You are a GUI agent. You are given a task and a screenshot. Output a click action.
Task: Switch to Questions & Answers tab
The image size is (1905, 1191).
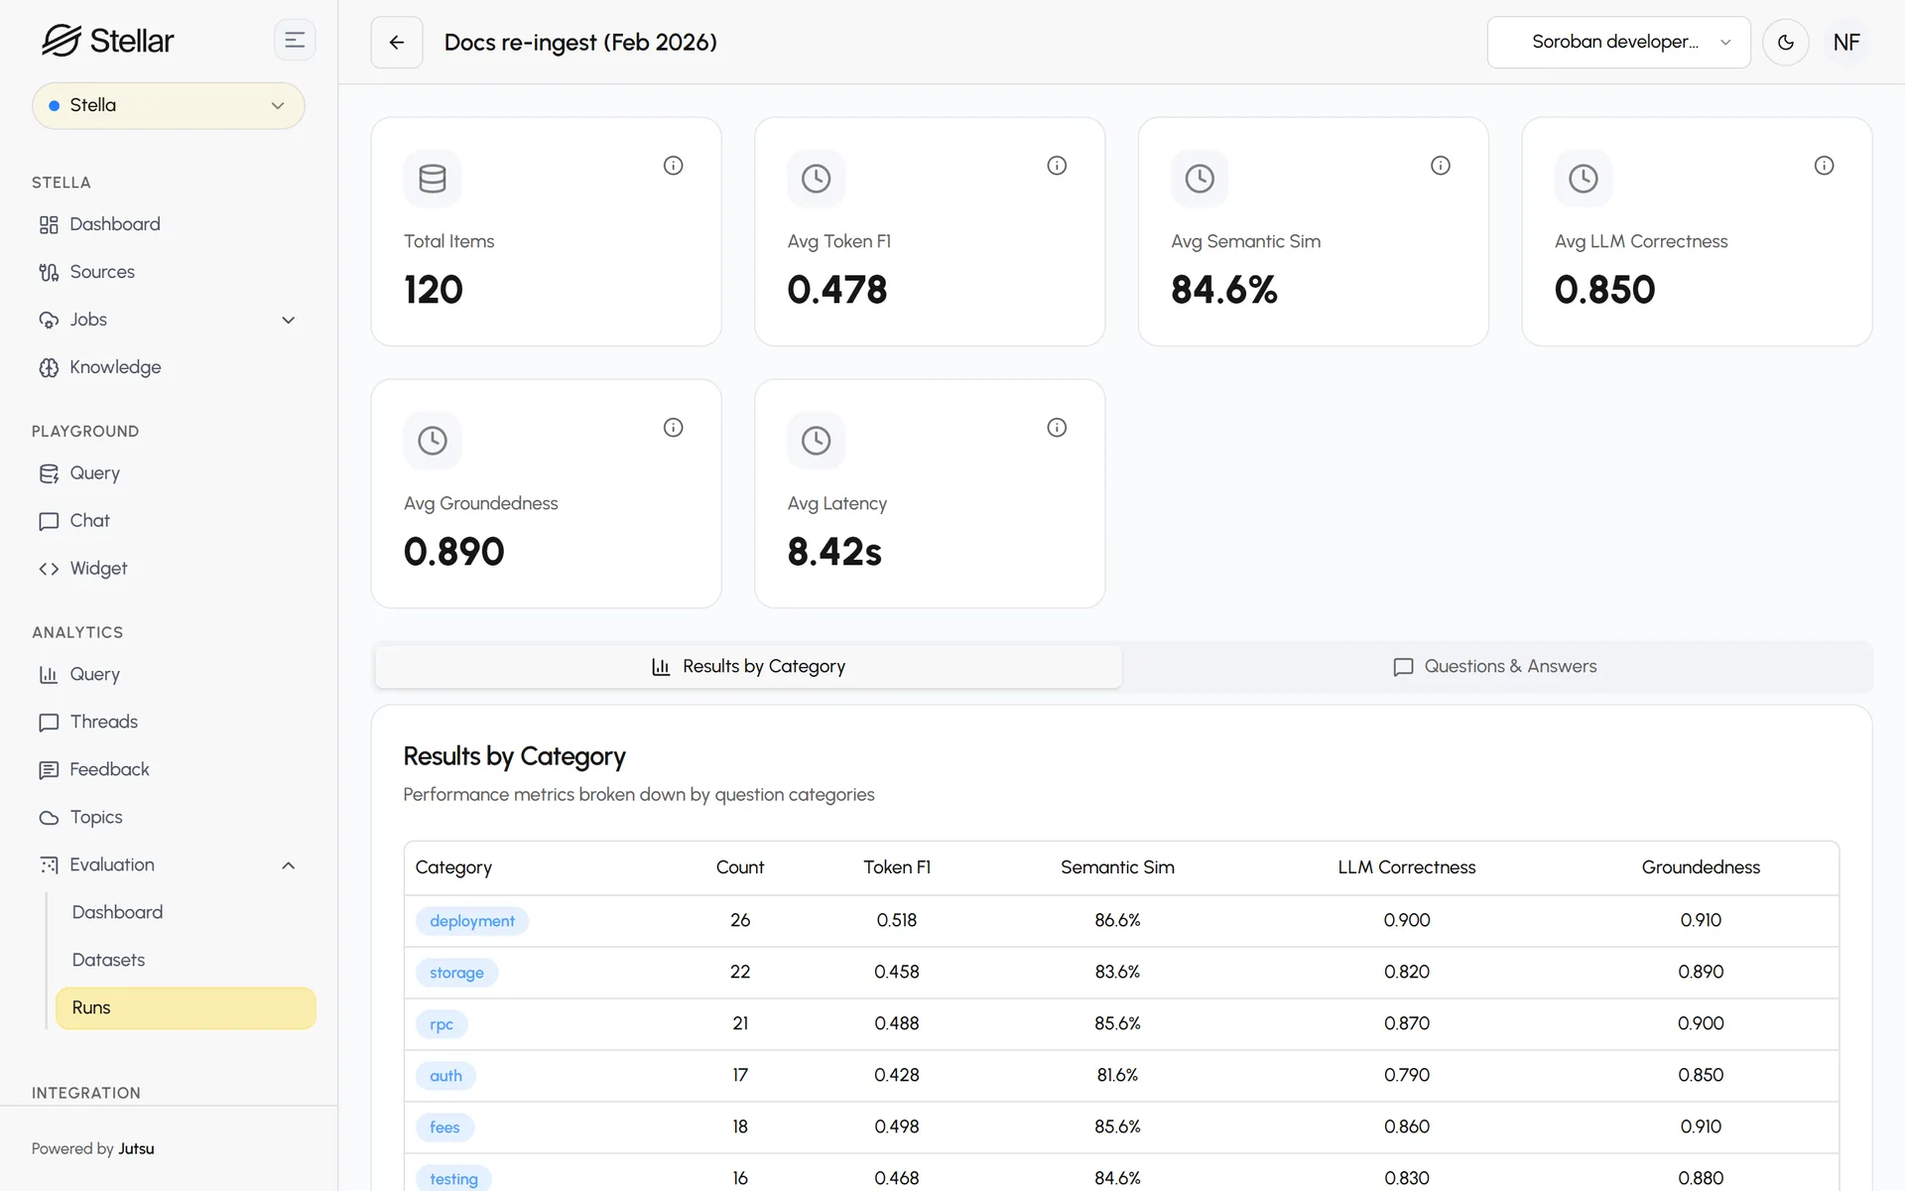point(1496,667)
